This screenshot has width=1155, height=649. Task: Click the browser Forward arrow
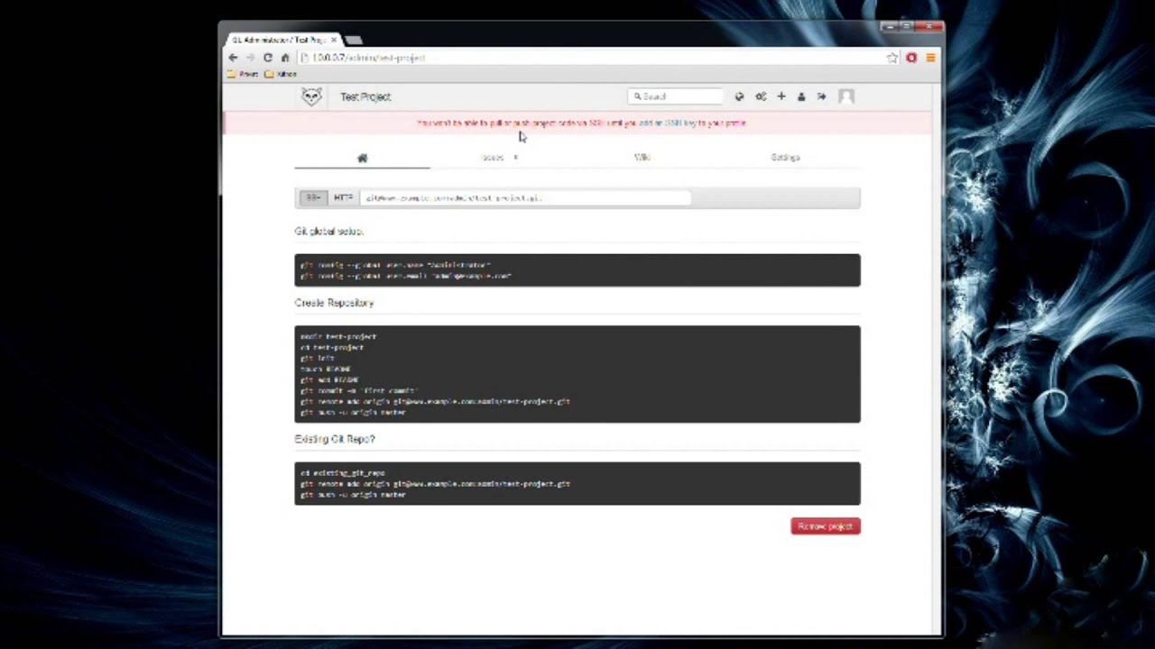(x=250, y=58)
